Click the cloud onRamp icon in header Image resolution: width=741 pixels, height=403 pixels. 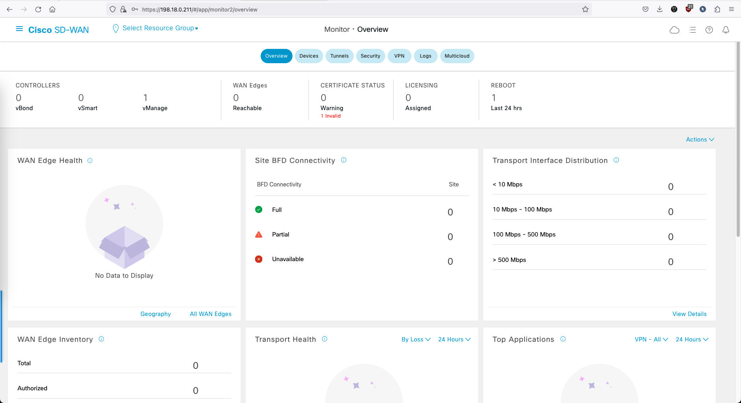click(x=675, y=30)
